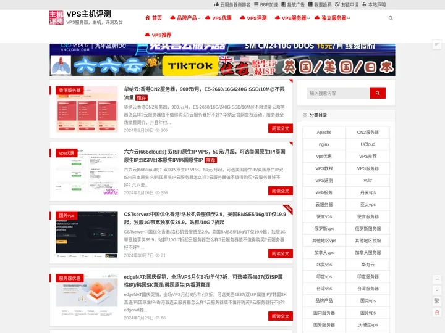Select nginx category
445x333 pixels.
[324, 144]
